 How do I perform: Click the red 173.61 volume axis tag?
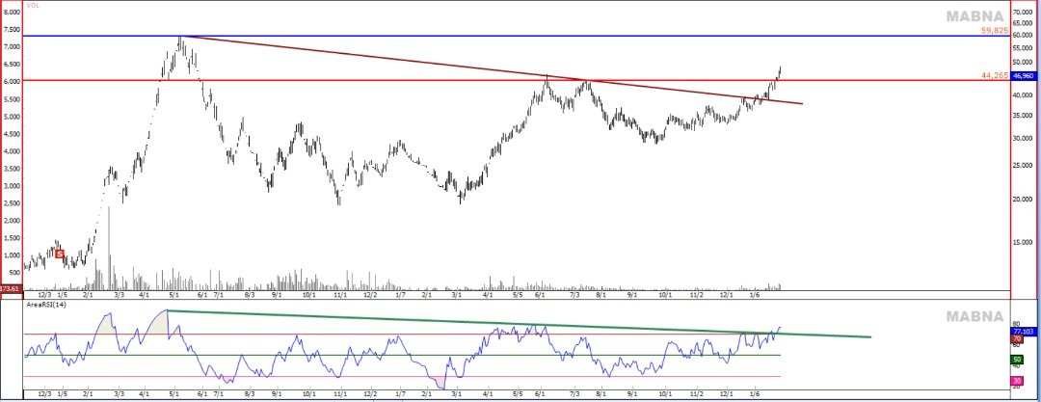pyautogui.click(x=11, y=288)
